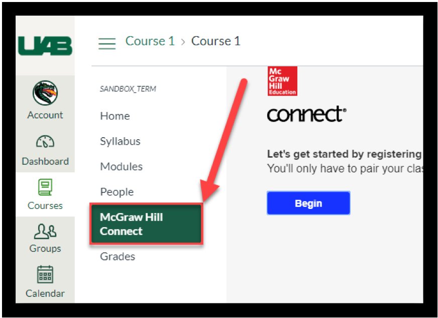Image resolution: width=438 pixels, height=318 pixels.
Task: Open the Dashboard gauge icon
Action: (x=45, y=141)
